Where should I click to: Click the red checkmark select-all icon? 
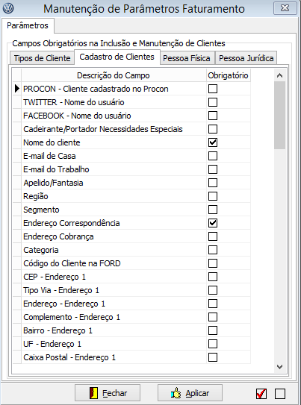(261, 394)
